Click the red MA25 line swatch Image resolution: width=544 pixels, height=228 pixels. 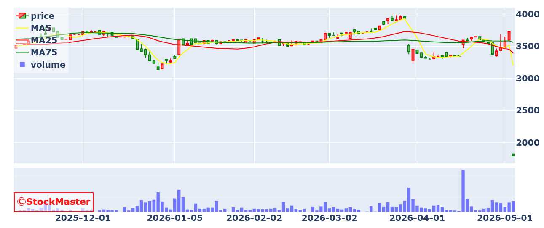pyautogui.click(x=22, y=40)
